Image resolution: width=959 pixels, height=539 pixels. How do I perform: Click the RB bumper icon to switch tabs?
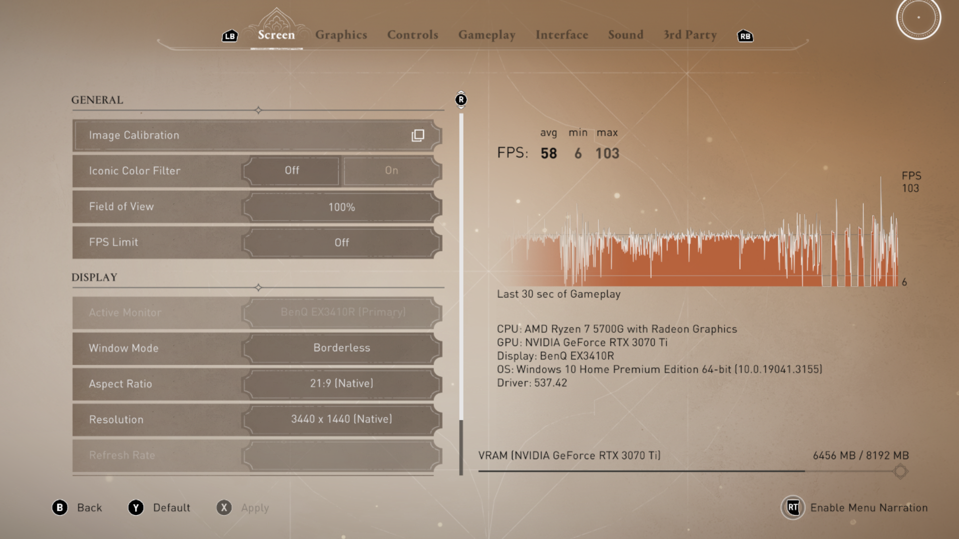tap(745, 36)
